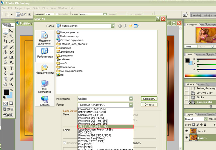The image size is (216, 150).
Task: Toggle Layer 2 visibility eye
Action: (186, 131)
